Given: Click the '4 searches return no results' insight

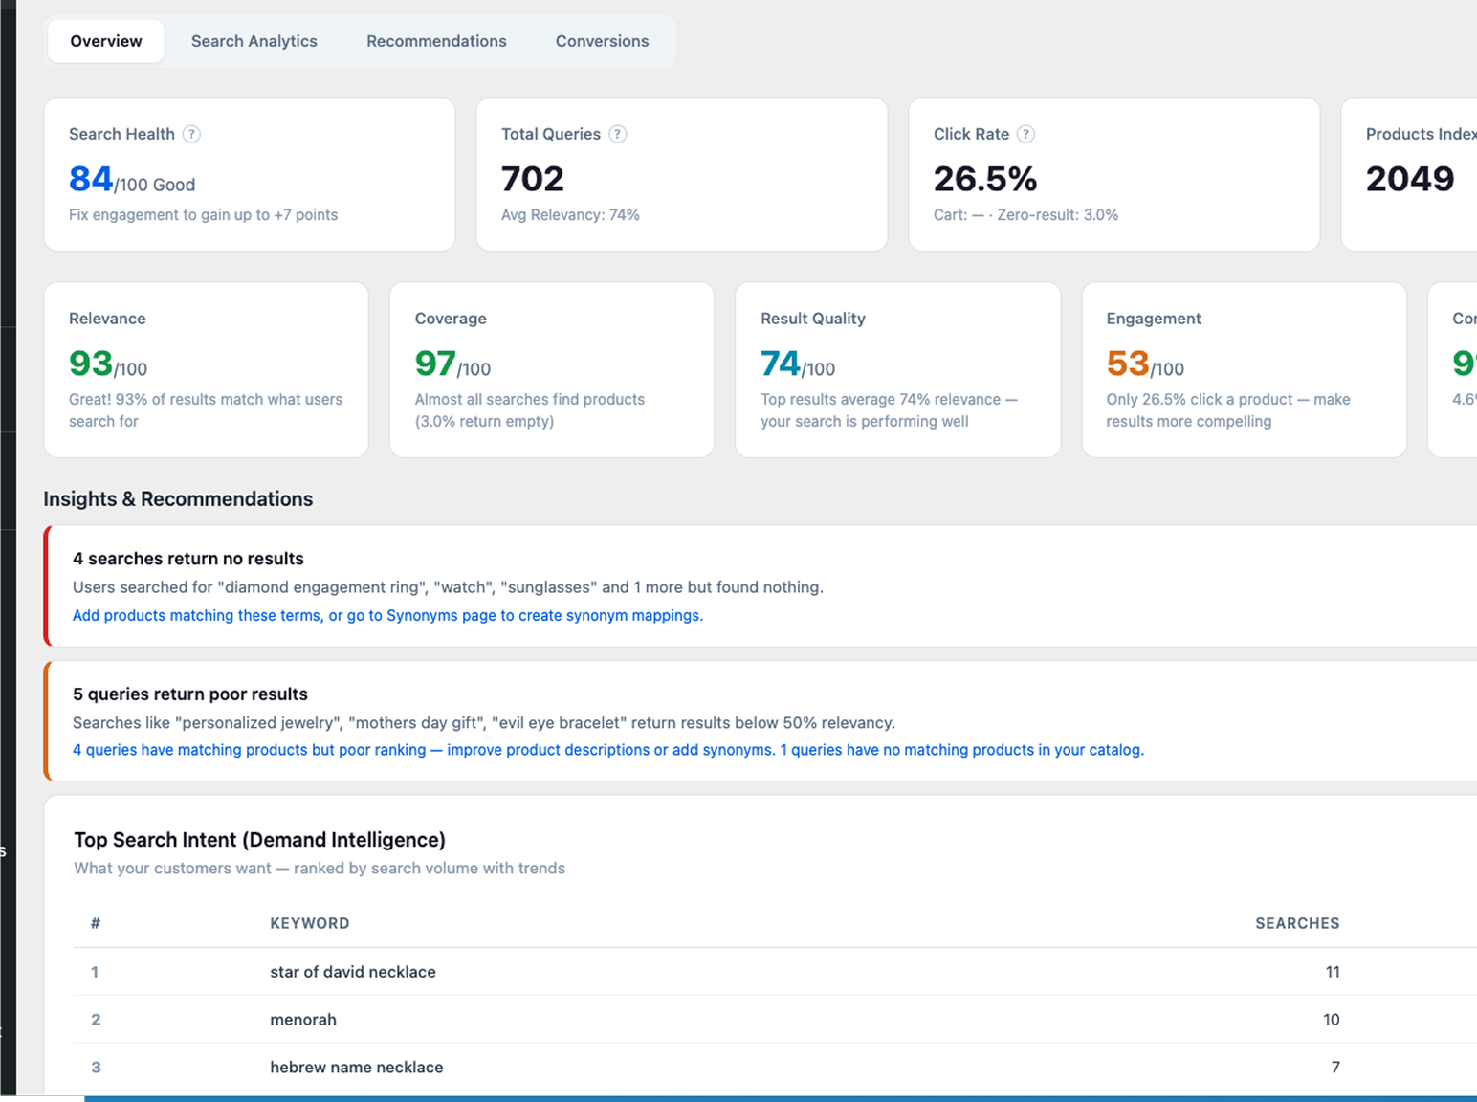Looking at the screenshot, I should click(x=188, y=559).
